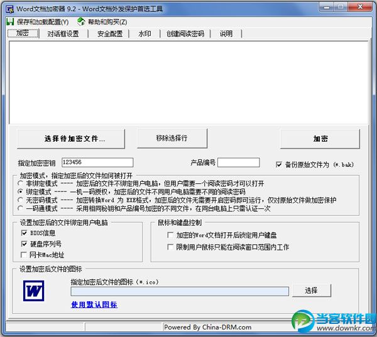The width and height of the screenshot is (377, 337).
Task: Close the Word文档加密器 window
Action: click(x=359, y=7)
